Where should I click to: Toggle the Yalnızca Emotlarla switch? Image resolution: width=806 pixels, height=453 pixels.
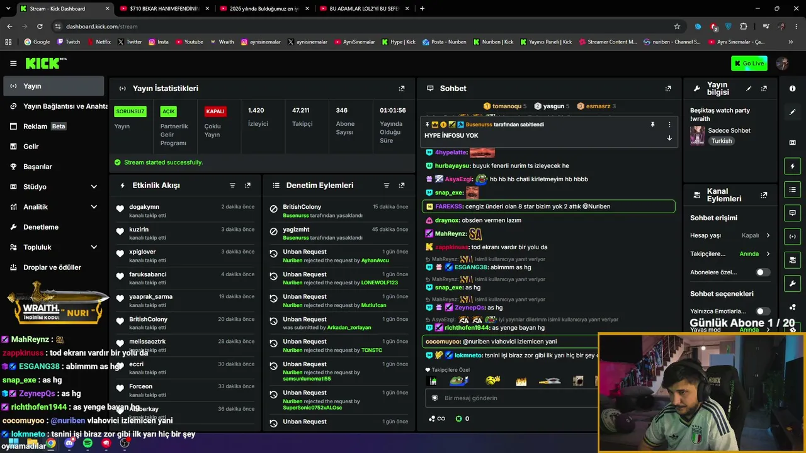click(763, 311)
